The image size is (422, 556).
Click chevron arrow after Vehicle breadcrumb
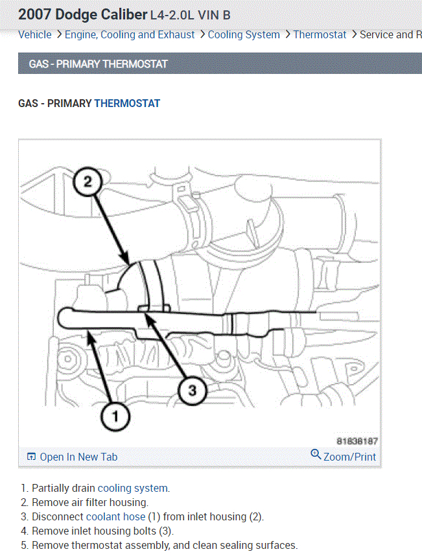59,35
